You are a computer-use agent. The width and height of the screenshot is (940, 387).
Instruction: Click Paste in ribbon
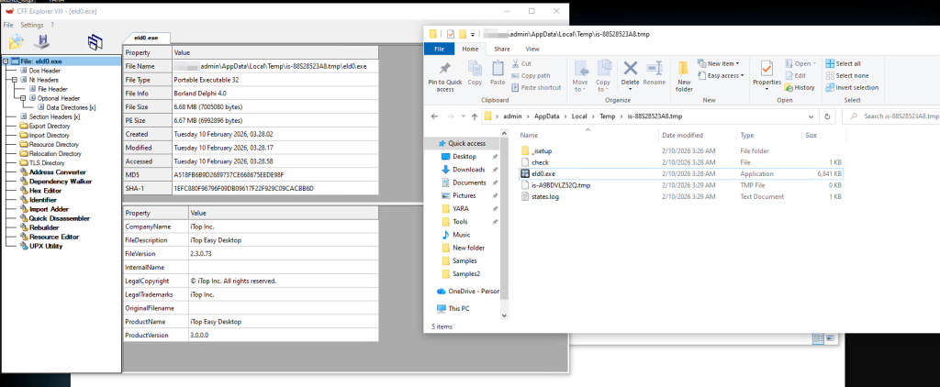coord(498,73)
